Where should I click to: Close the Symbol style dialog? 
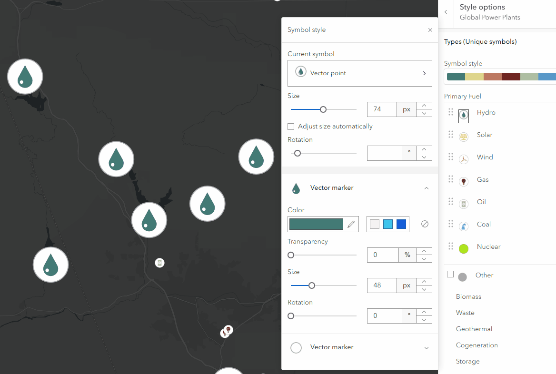point(430,30)
